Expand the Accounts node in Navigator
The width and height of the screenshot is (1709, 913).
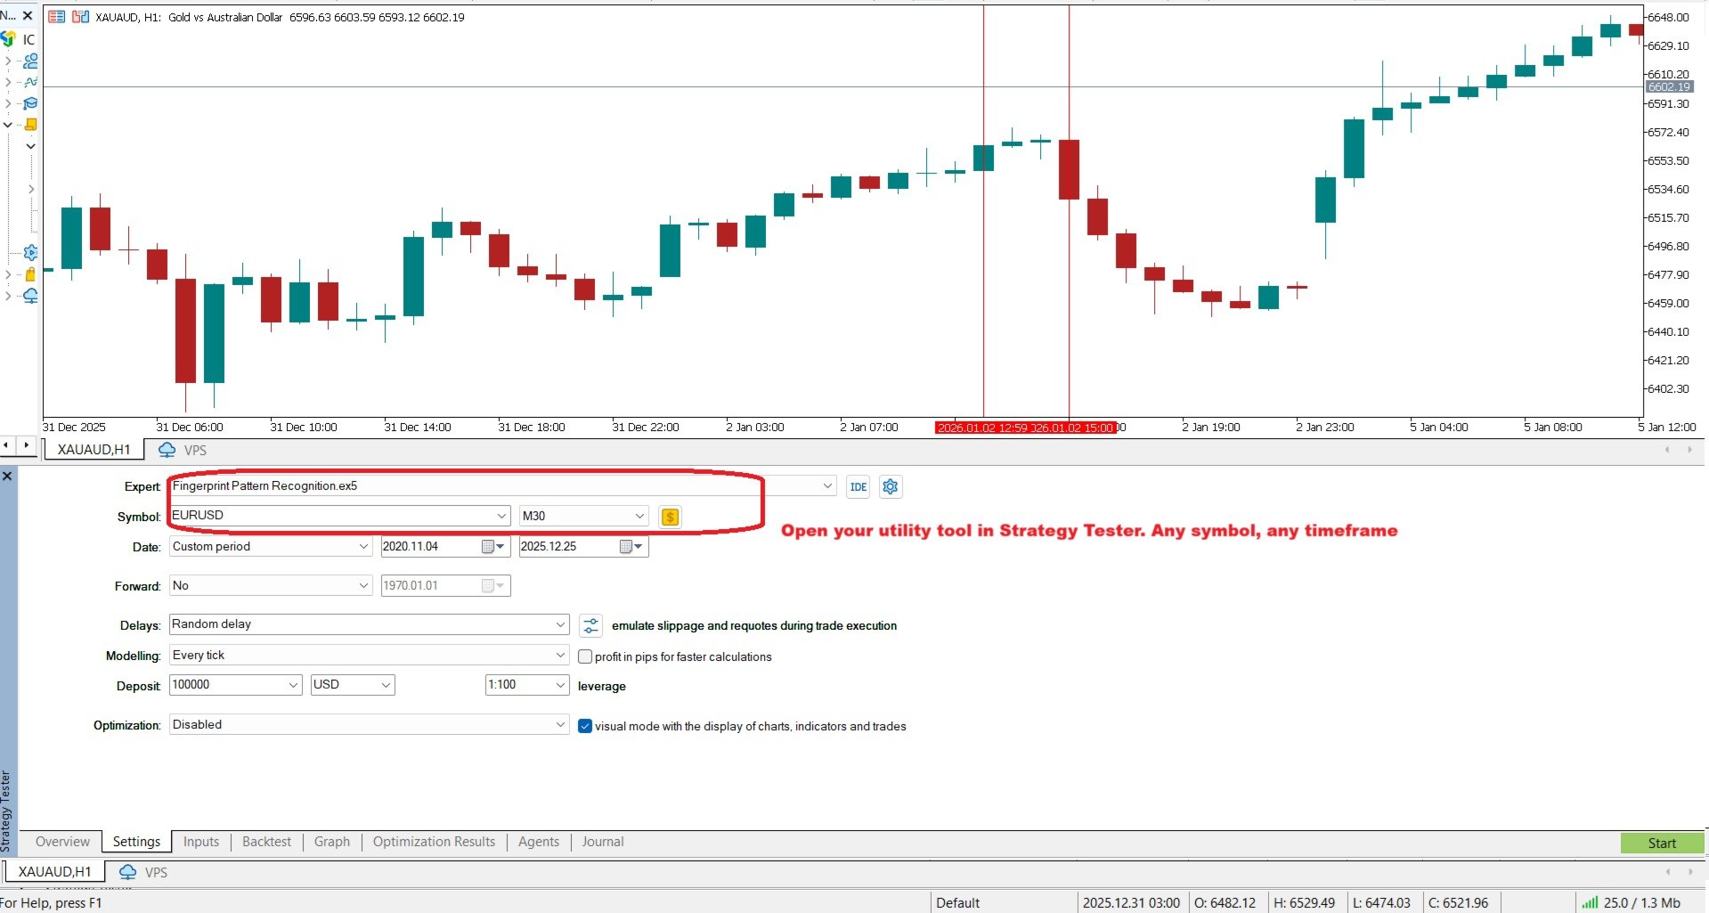click(8, 61)
